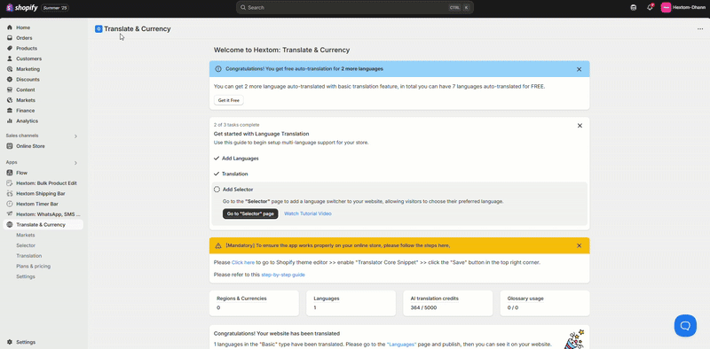Open Plans & pricing submenu item
Screen dimensions: 710x349
click(34, 267)
